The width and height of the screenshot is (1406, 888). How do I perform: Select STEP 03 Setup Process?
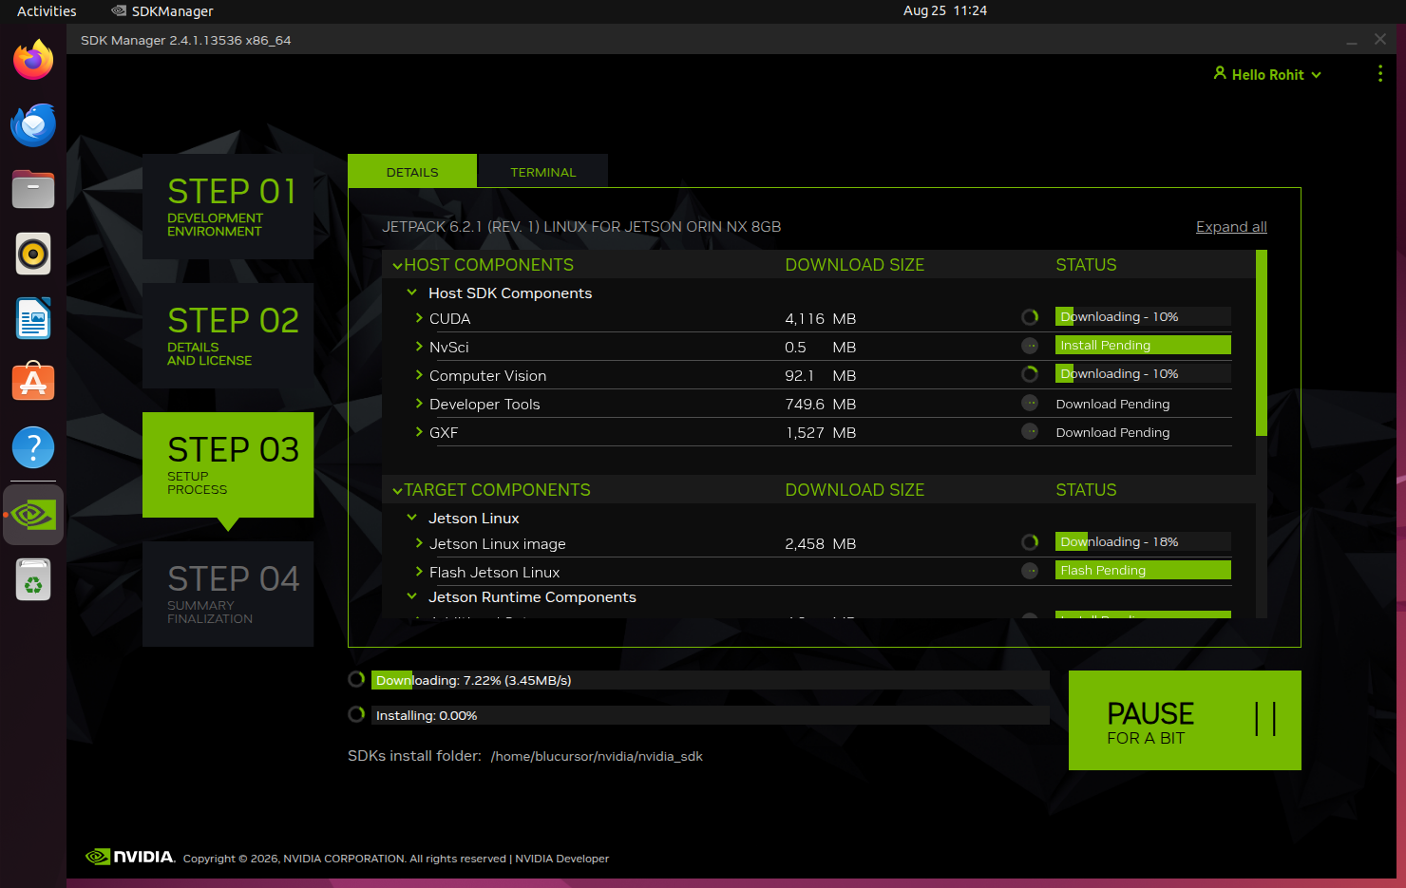(x=228, y=464)
